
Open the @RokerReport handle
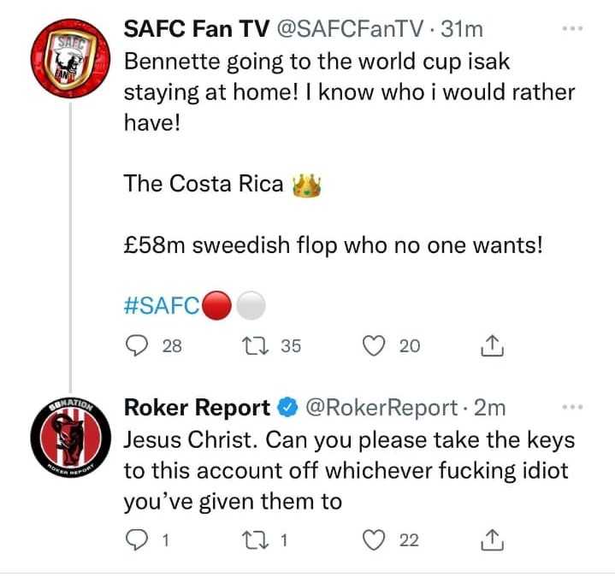[381, 408]
